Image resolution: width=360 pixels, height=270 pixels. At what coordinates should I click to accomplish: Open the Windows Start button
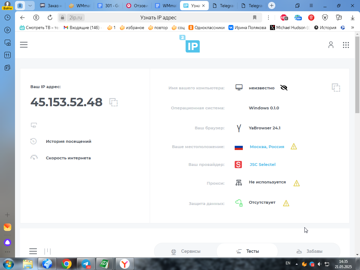pyautogui.click(x=8, y=264)
